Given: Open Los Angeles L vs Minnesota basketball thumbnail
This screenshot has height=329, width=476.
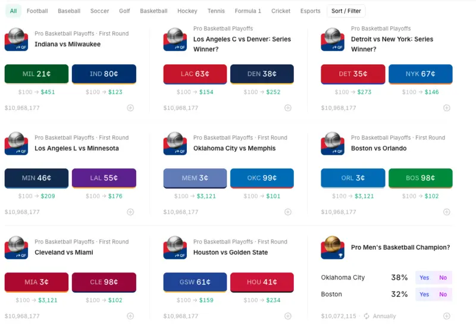Looking at the screenshot, I should pyautogui.click(x=17, y=143).
